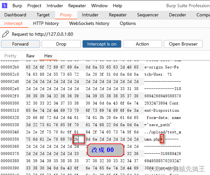Toggle the Intercept is on button
This screenshot has width=210, height=175.
pos(102,44)
